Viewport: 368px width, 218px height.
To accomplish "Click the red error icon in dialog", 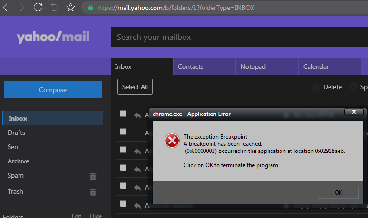I will pos(172,141).
